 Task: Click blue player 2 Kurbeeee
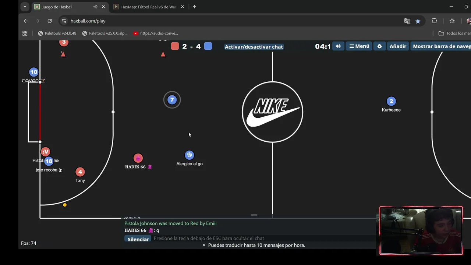click(391, 101)
